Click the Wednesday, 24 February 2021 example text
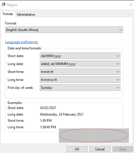The height and width of the screenshot is (153, 135). 62,114
